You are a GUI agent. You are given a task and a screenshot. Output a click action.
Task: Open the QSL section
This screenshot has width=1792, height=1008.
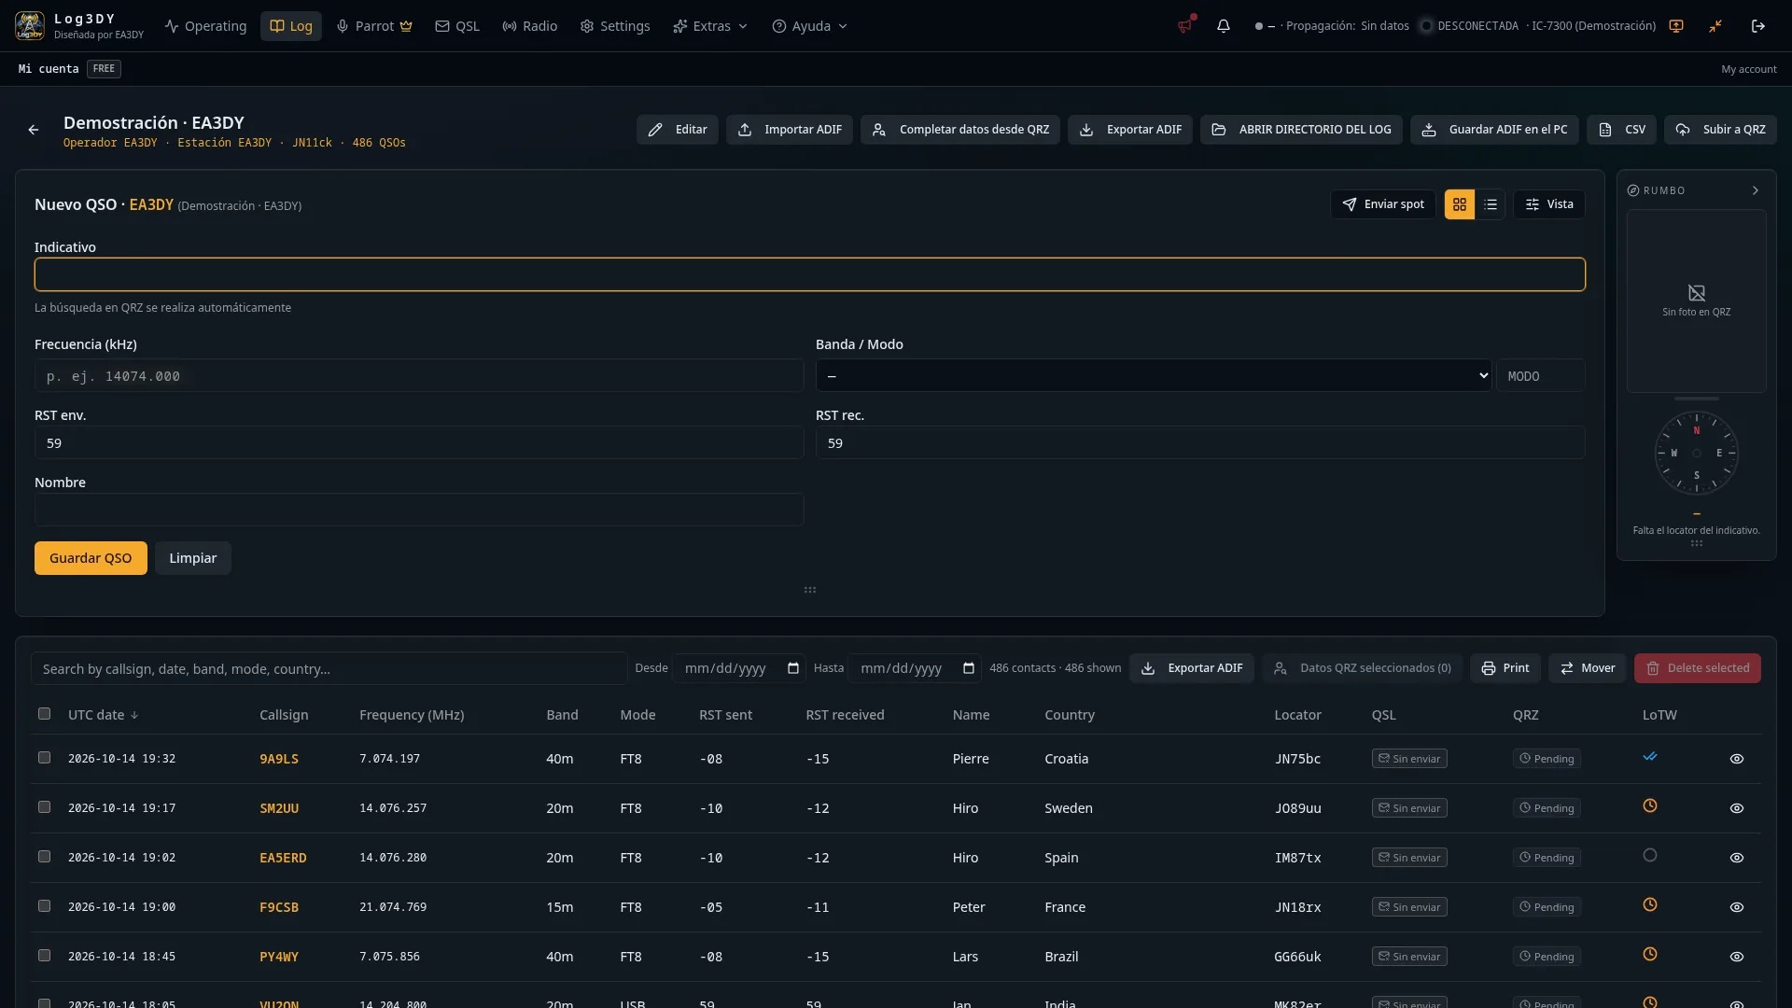tap(457, 26)
